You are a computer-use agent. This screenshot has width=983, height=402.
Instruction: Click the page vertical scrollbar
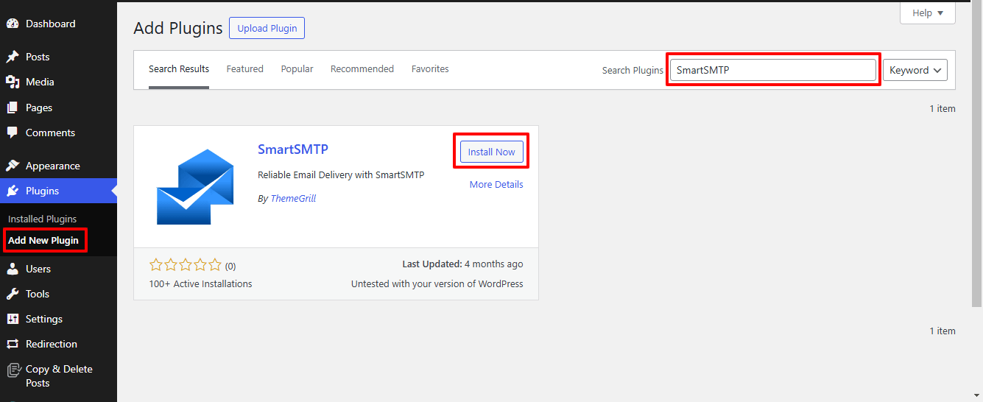pos(977,155)
